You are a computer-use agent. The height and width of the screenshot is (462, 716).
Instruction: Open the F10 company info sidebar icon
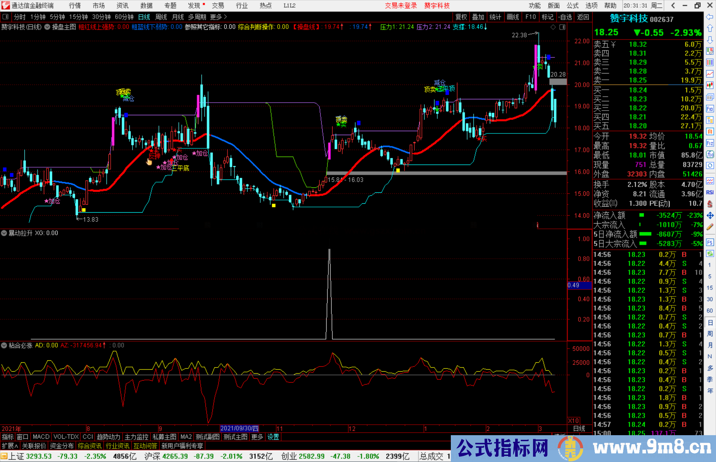point(710,109)
